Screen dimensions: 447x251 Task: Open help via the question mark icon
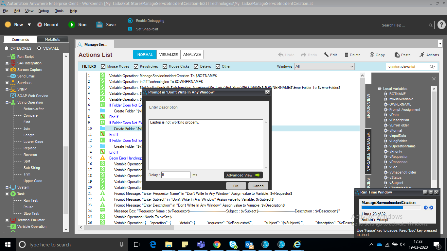(x=441, y=25)
